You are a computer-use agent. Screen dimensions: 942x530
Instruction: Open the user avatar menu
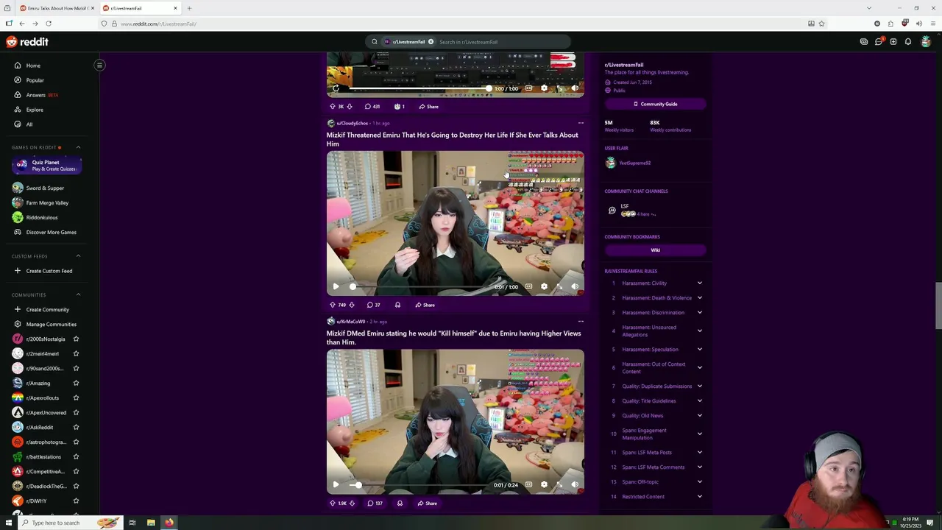927,42
